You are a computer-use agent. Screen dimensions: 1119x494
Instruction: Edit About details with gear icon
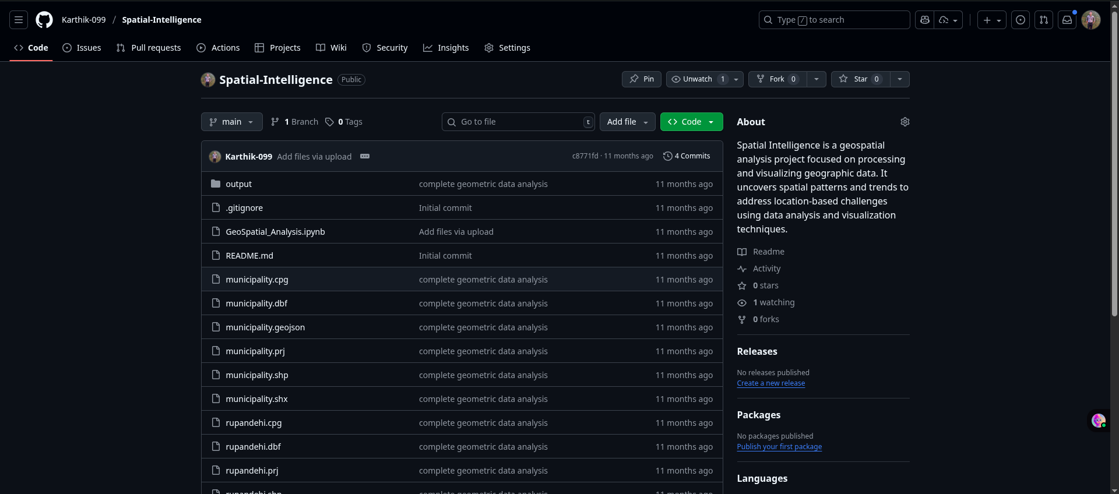(x=905, y=122)
